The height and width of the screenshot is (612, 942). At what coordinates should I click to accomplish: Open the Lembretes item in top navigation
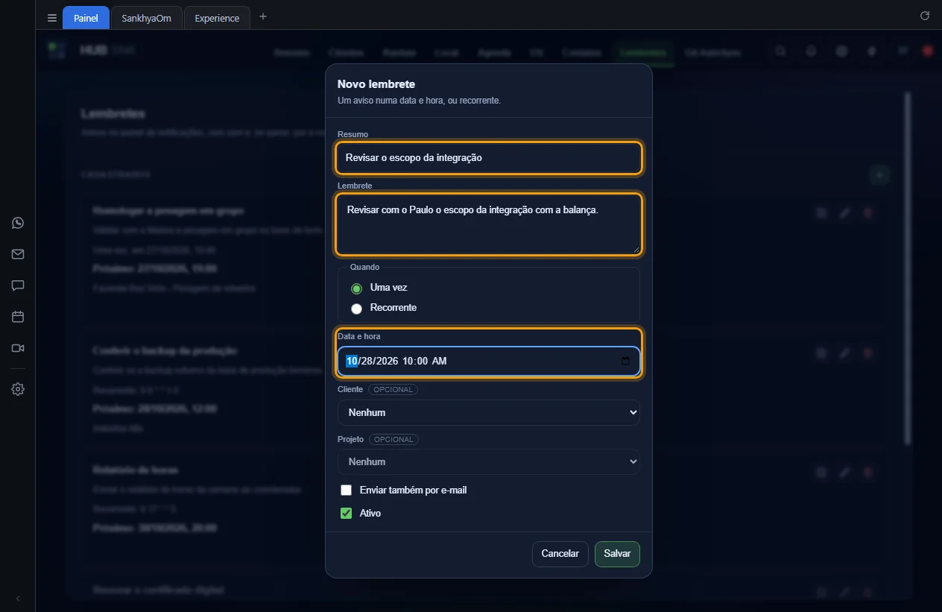tap(642, 52)
